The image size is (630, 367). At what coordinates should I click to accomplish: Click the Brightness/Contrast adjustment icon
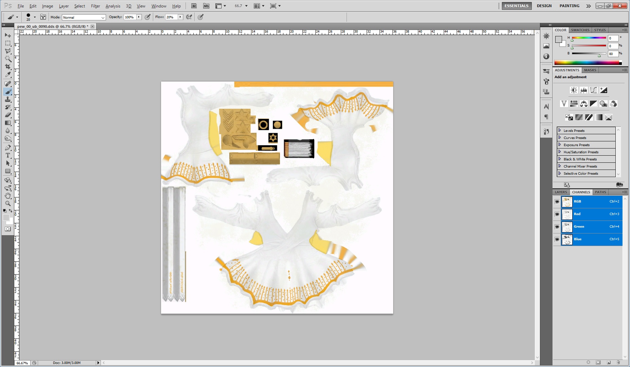(x=574, y=90)
